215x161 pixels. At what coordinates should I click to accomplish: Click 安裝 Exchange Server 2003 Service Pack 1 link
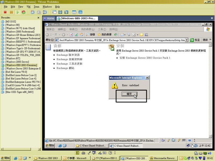click(x=145, y=58)
